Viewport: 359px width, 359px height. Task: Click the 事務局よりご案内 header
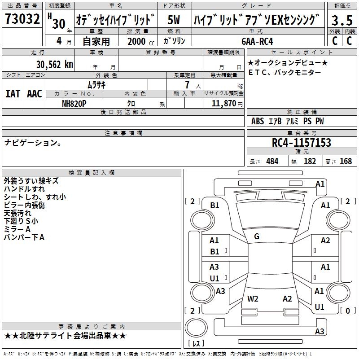click(92, 327)
